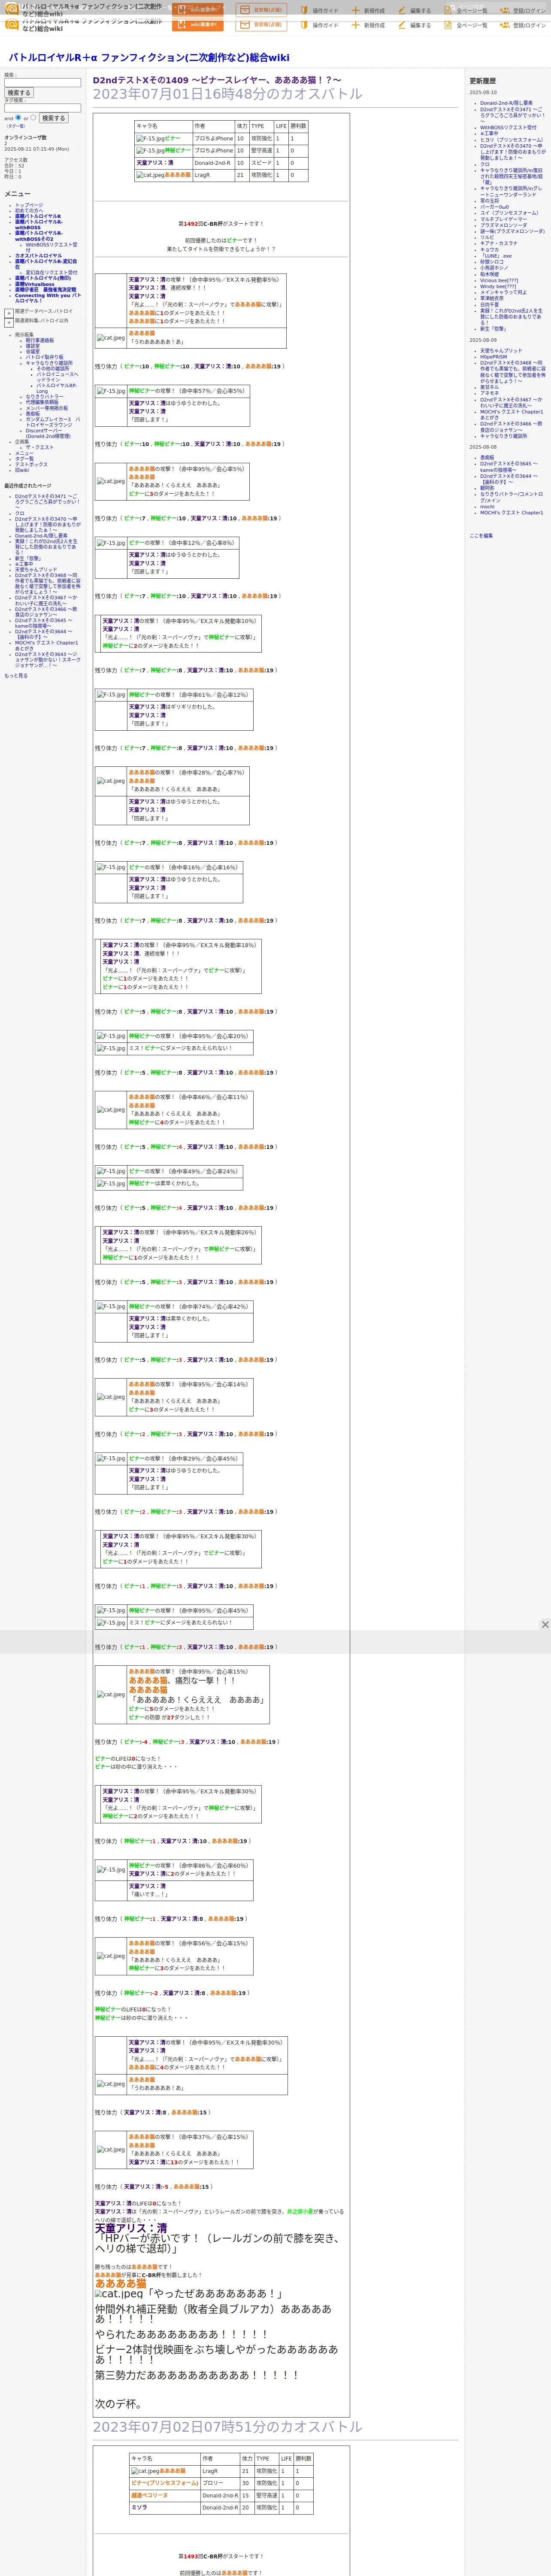Open ※工事中 in recently created pages list
Image resolution: width=551 pixels, height=2576 pixels.
[24, 564]
